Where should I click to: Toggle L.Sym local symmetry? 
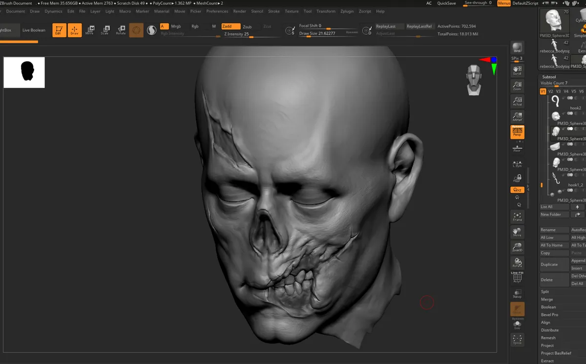(517, 165)
